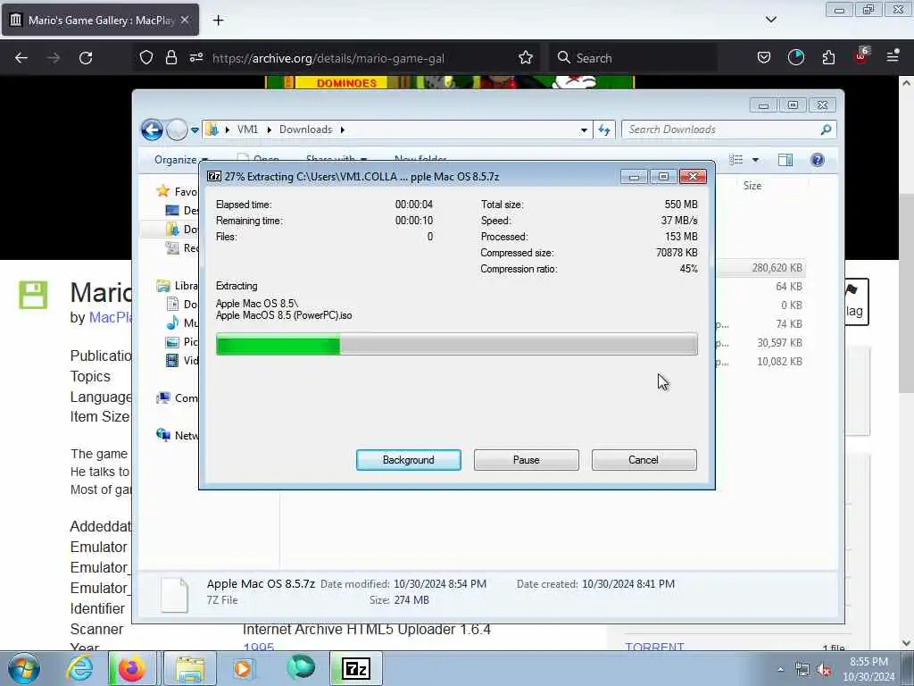The height and width of the screenshot is (686, 914).
Task: Open Firefox extensions puzzle icon
Action: pos(828,58)
